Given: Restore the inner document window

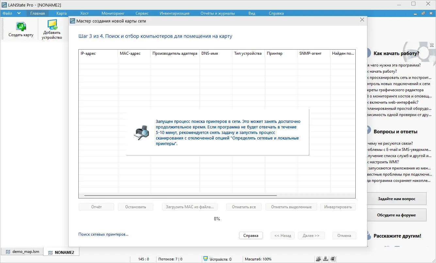Looking at the screenshot, I should pos(423,13).
